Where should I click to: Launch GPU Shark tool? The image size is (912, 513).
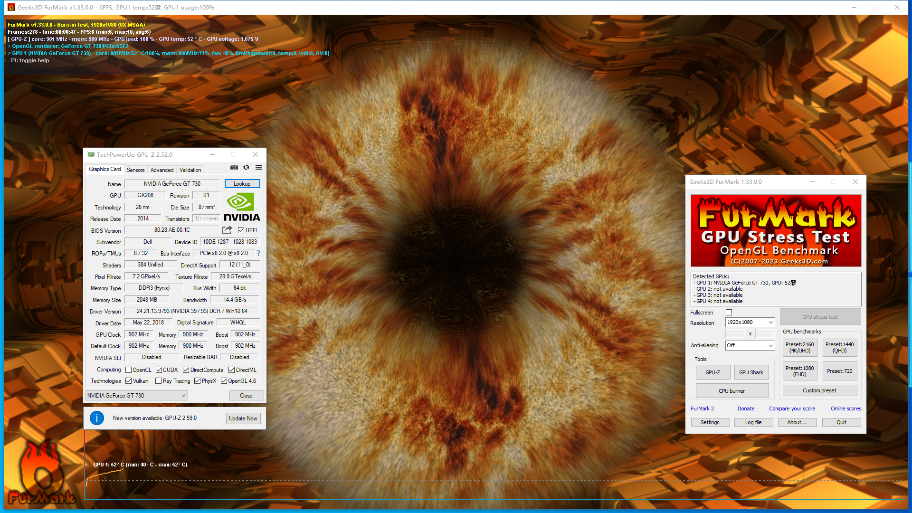coord(751,372)
